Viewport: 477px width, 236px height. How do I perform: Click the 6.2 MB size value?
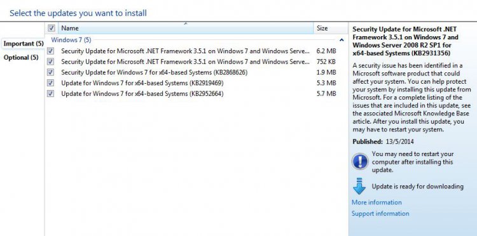[x=326, y=51]
